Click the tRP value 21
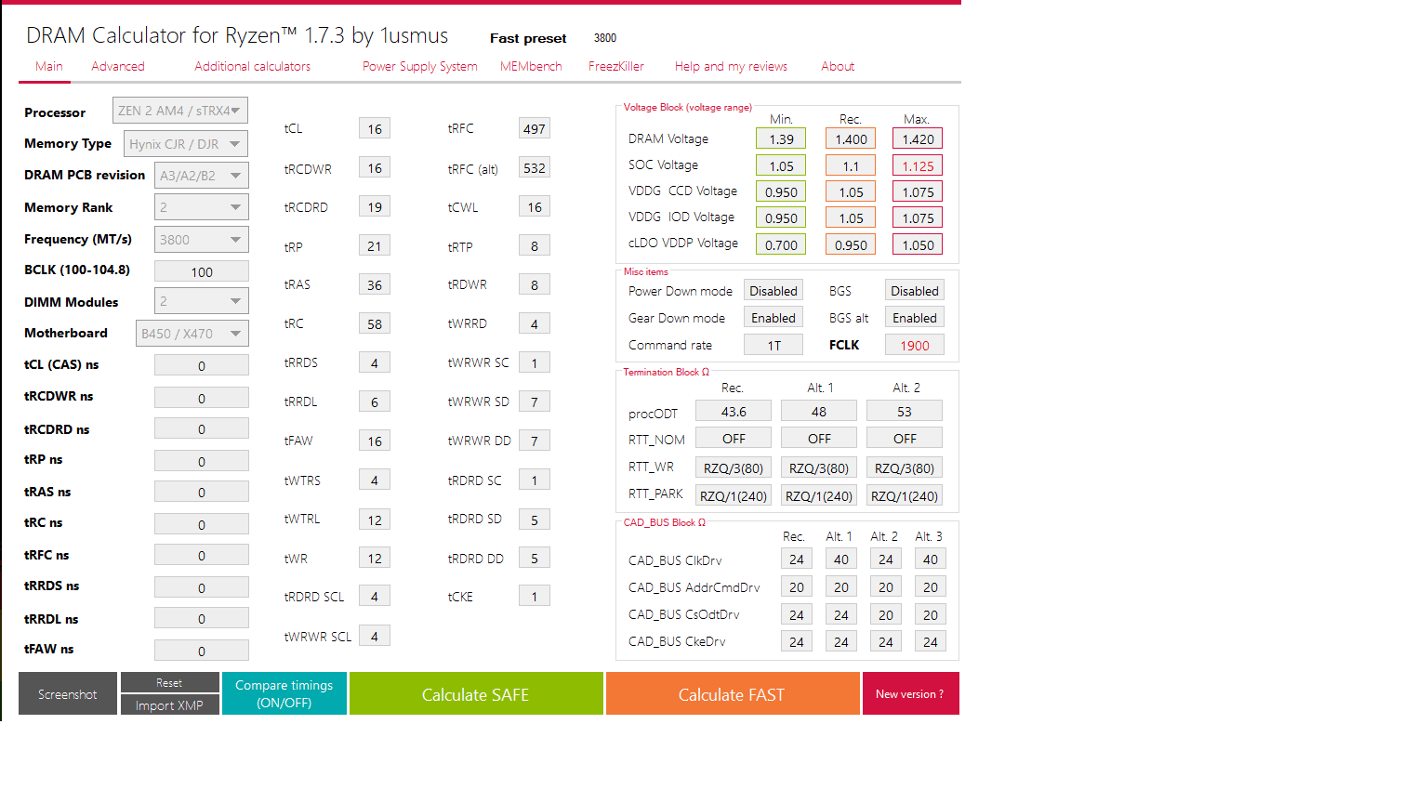 375,245
